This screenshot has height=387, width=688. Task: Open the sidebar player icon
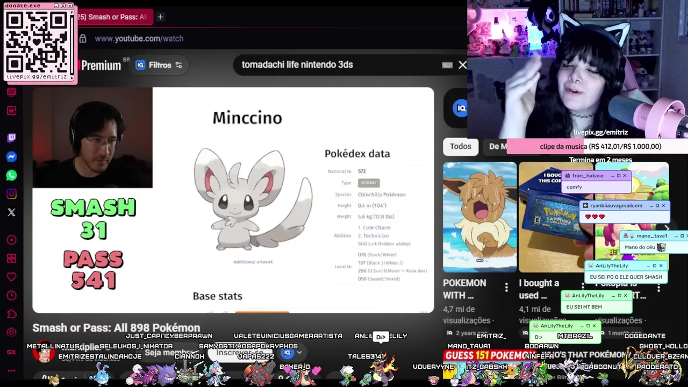(x=11, y=240)
